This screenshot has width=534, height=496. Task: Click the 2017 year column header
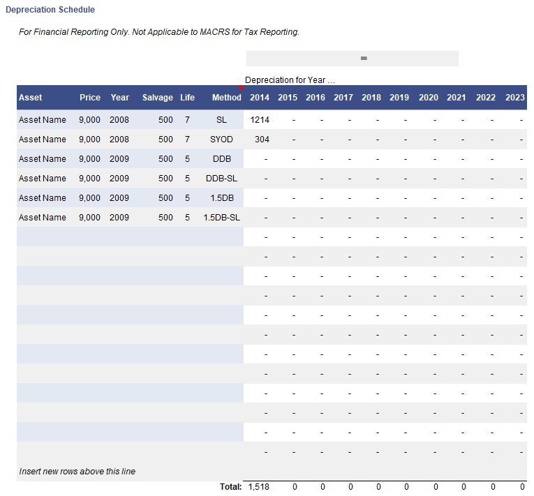point(343,98)
